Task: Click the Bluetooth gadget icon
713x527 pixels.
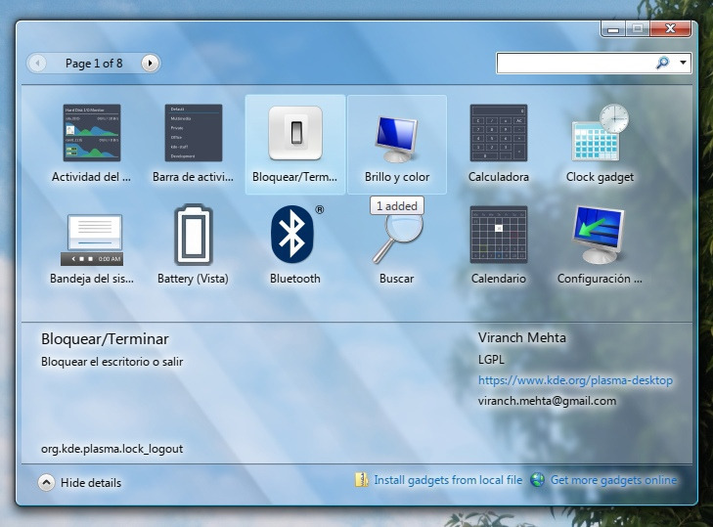Action: point(294,236)
